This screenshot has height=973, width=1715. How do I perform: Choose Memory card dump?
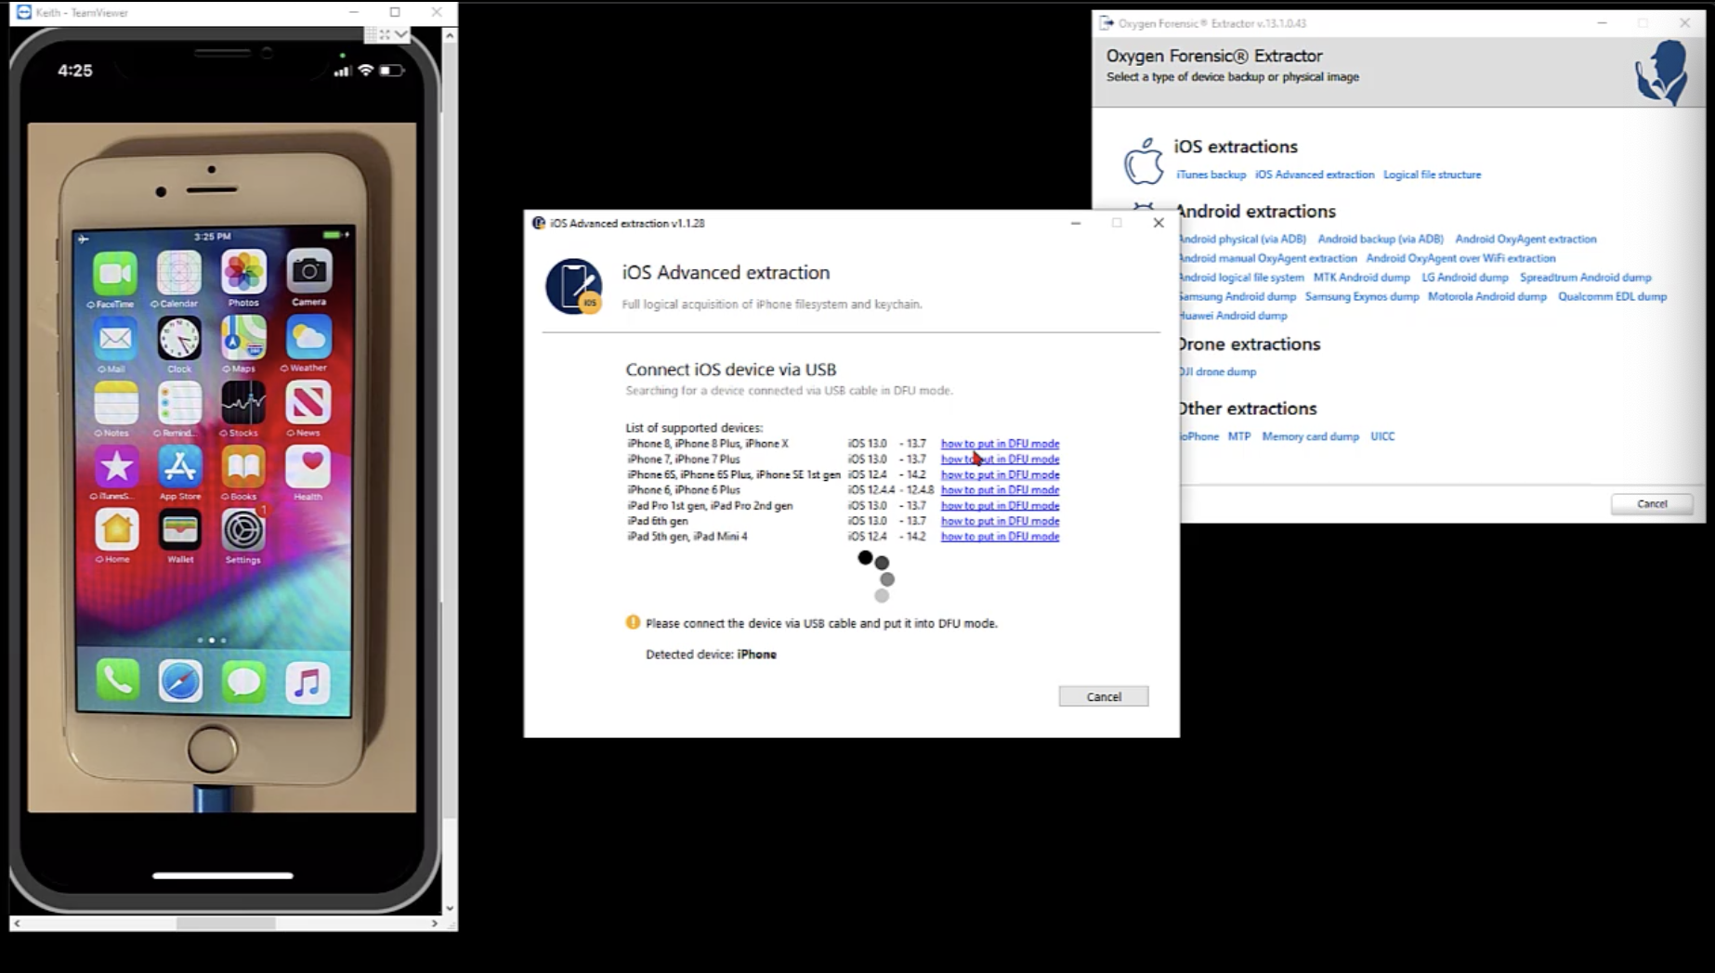pyautogui.click(x=1310, y=436)
